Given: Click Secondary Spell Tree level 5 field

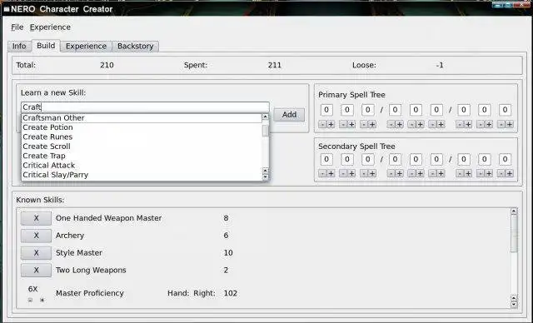Looking at the screenshot, I should point(416,159).
